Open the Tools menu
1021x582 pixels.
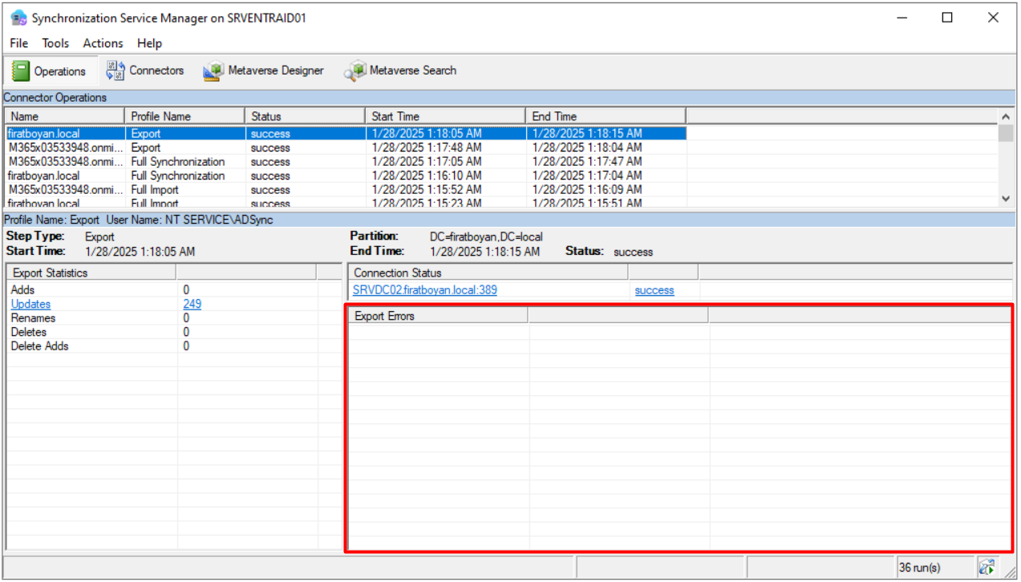(55, 43)
